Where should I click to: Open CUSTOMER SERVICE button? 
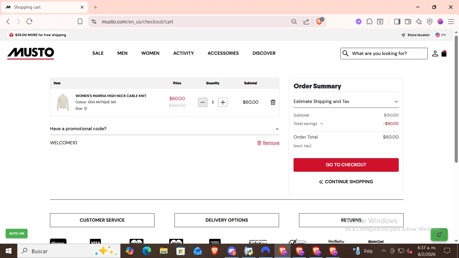[102, 220]
